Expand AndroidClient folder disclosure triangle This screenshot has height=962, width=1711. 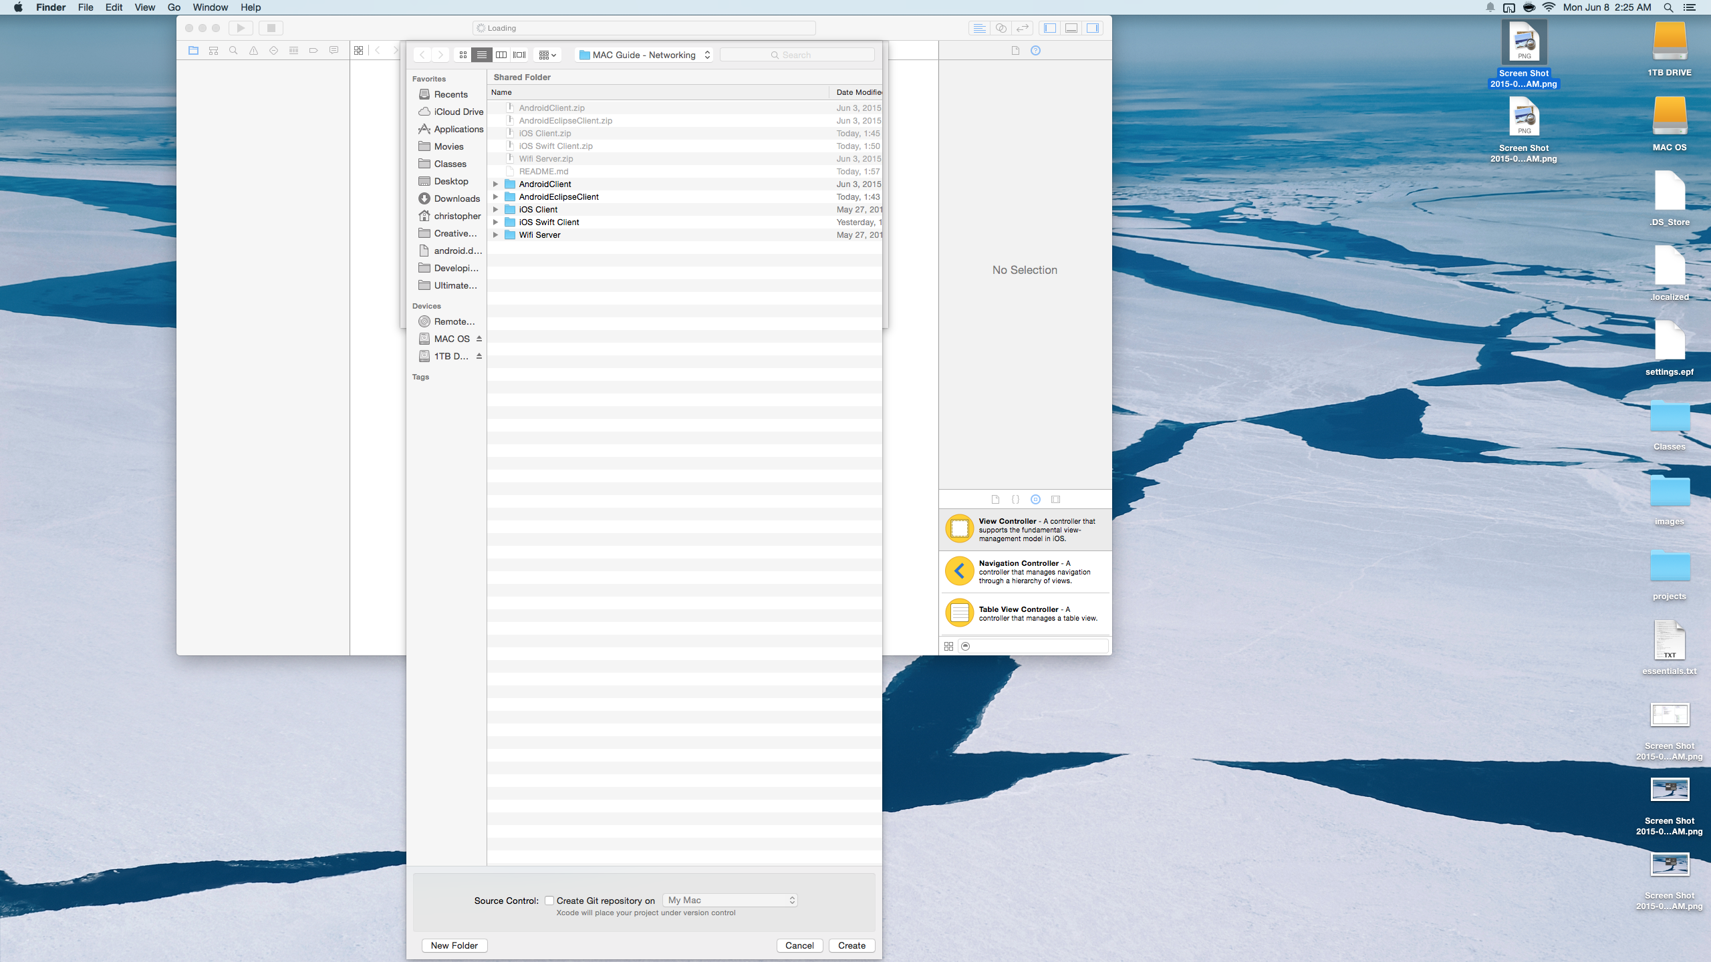[496, 183]
